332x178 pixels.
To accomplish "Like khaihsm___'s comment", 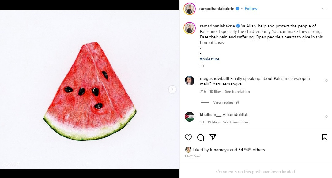I will [326, 116].
